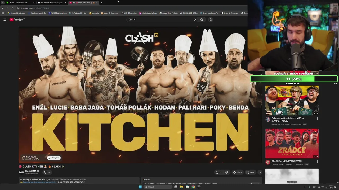Open a new browser tab
339x190 pixels.
pos(102,3)
